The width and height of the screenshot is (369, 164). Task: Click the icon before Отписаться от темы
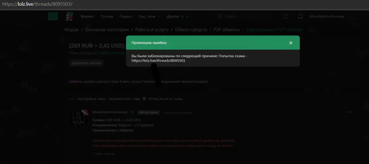click(x=144, y=99)
